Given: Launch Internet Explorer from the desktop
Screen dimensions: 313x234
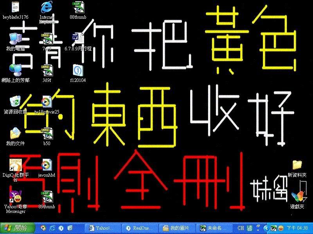Looking at the screenshot, I should click(x=47, y=7).
